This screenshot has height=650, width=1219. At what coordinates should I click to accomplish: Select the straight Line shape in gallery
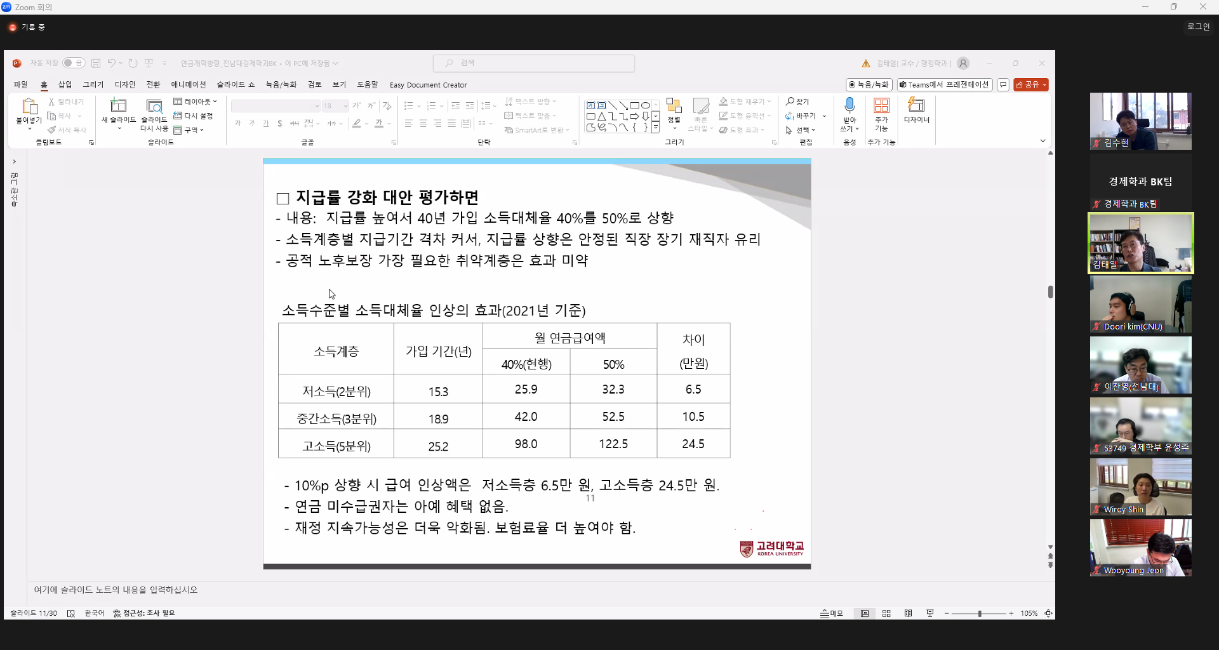[x=613, y=105]
